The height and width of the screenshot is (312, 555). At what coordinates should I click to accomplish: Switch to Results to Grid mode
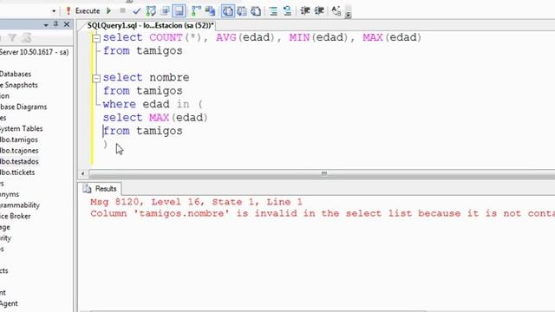(x=242, y=11)
